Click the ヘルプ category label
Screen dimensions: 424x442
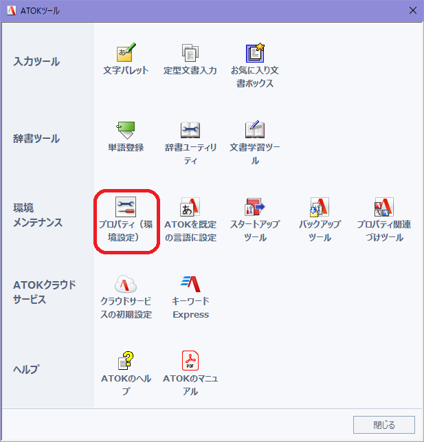coord(26,369)
